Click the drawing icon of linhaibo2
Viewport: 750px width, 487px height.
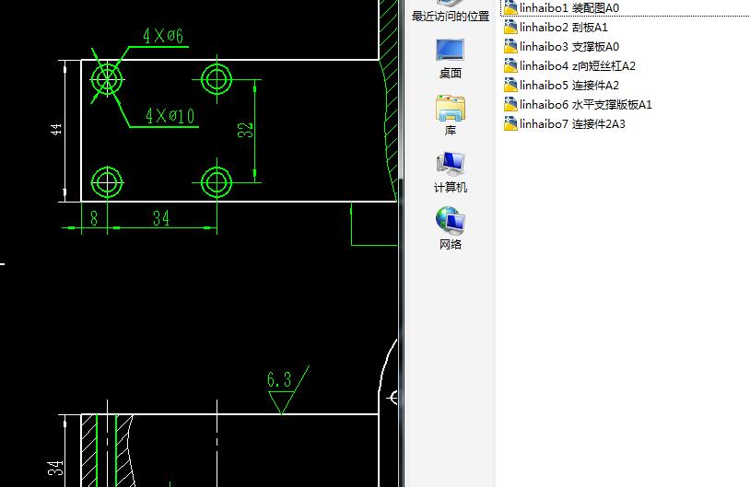510,27
